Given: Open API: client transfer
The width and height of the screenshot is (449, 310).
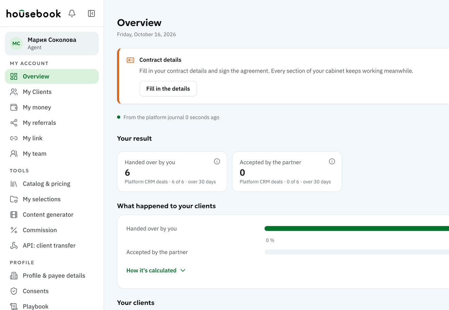Looking at the screenshot, I should click(52, 245).
